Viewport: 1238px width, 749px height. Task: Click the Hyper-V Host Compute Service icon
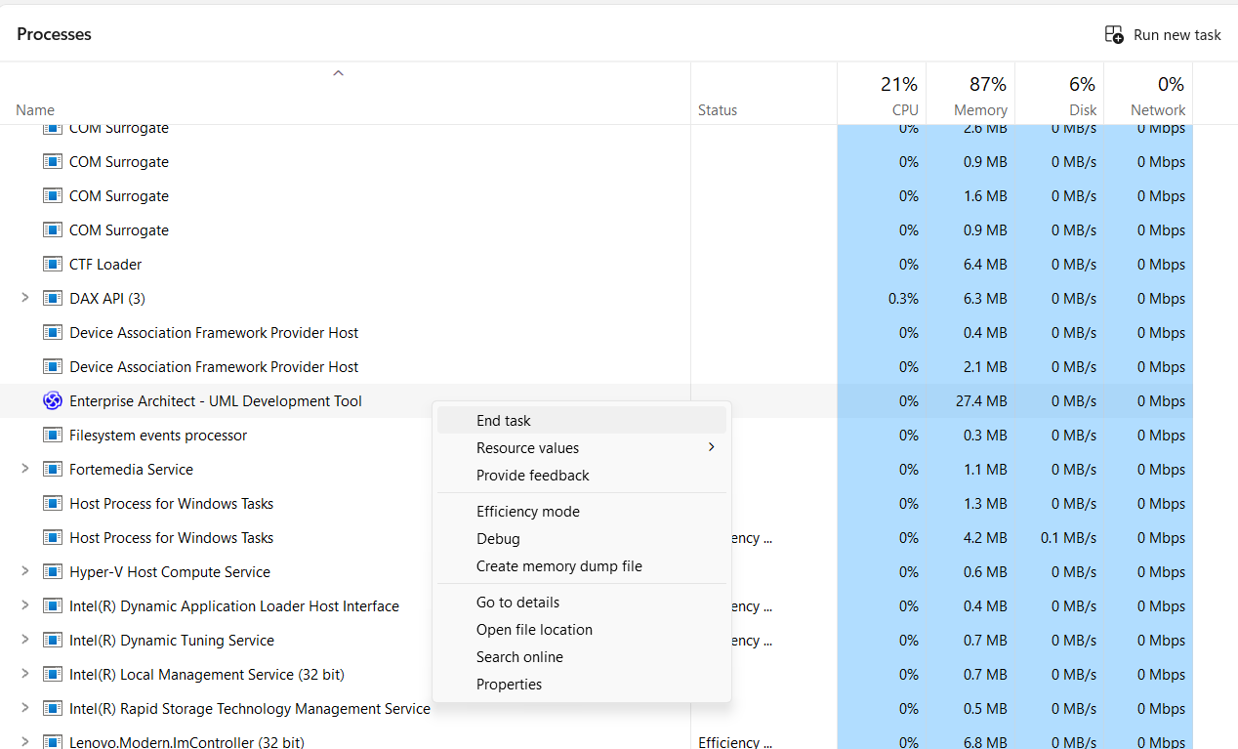coord(53,572)
